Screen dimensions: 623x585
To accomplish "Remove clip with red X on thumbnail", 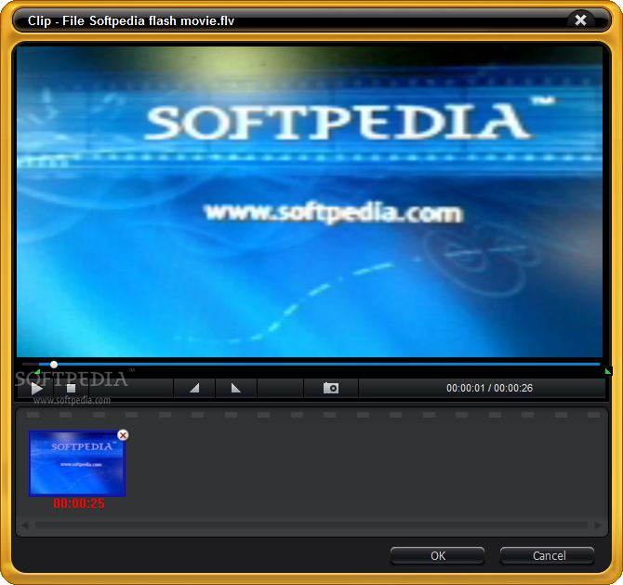I will (x=123, y=435).
